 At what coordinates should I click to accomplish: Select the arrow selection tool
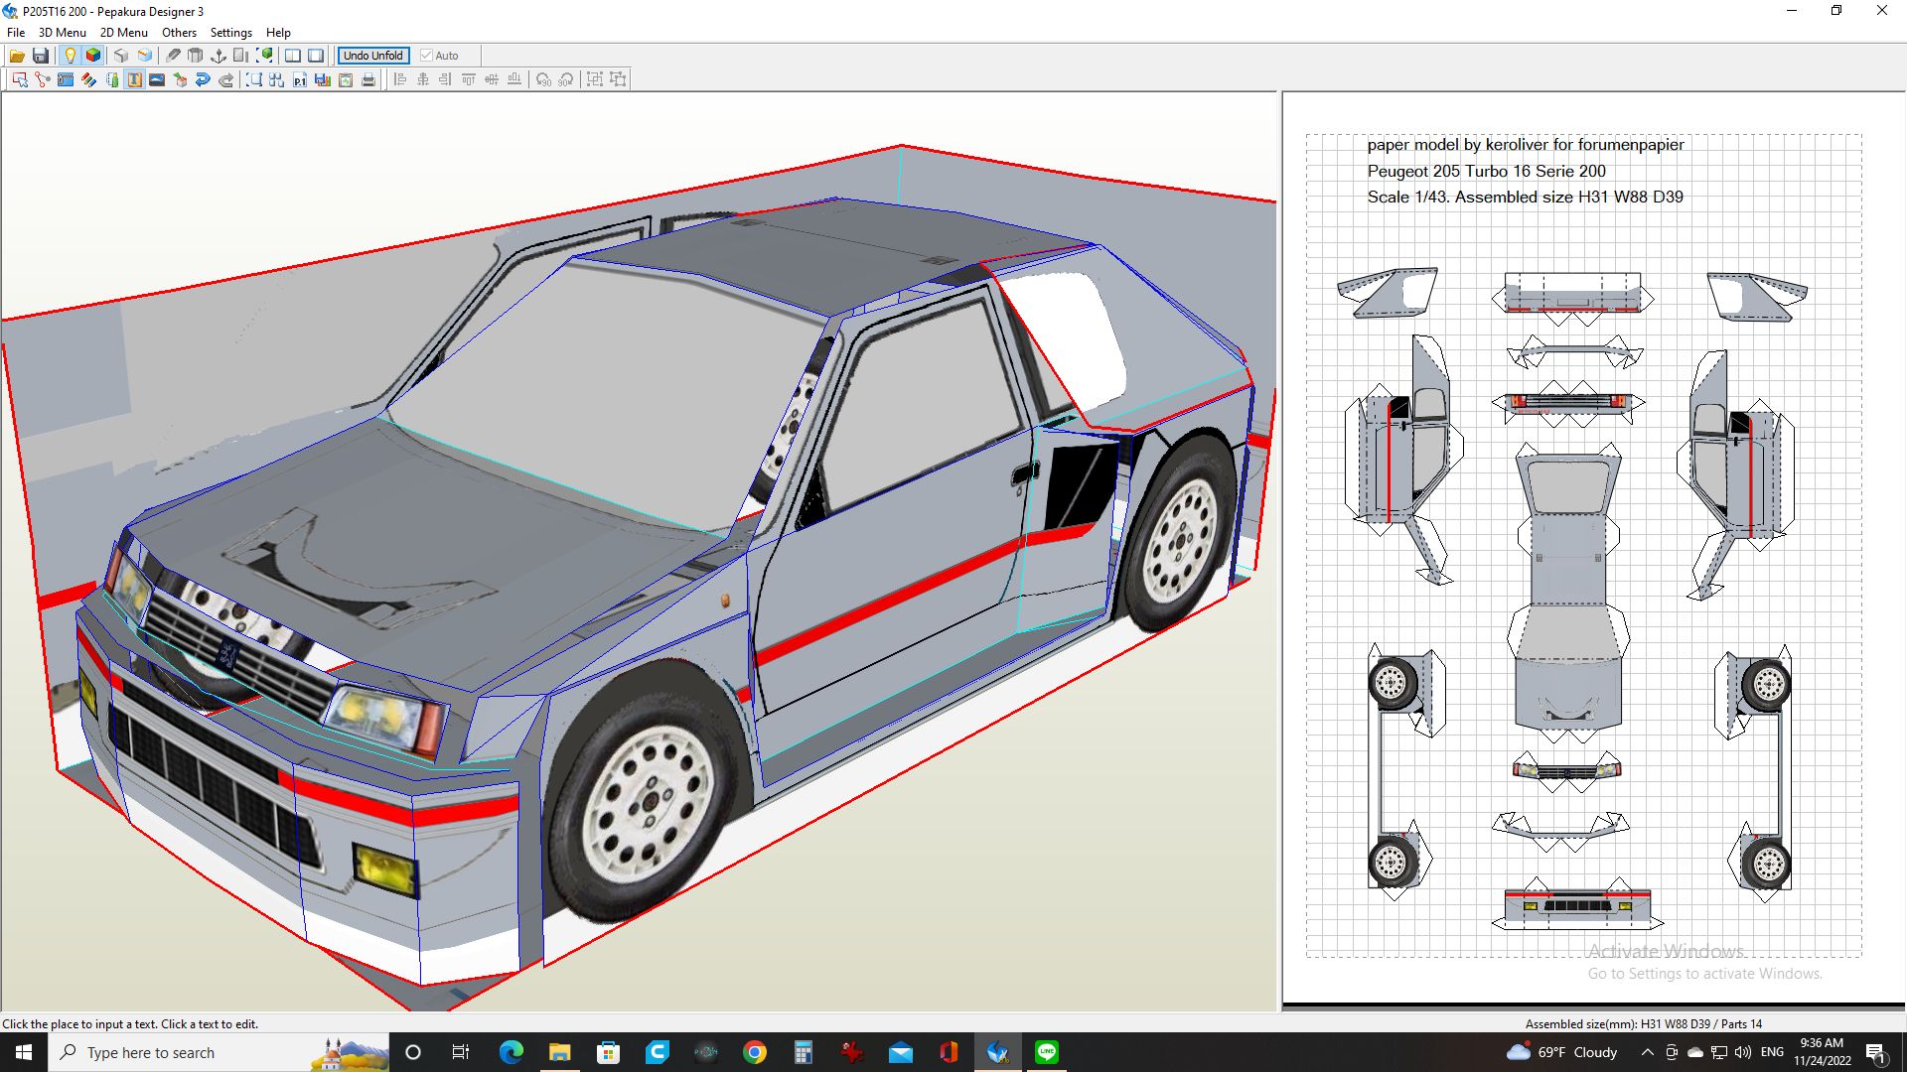pyautogui.click(x=20, y=79)
